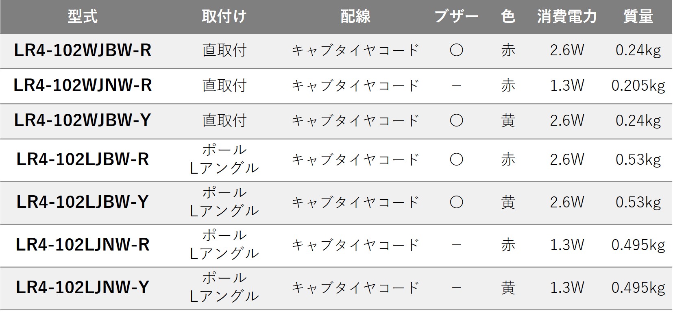
Task: Click the 0.205kg mass cell
Action: tap(638, 85)
